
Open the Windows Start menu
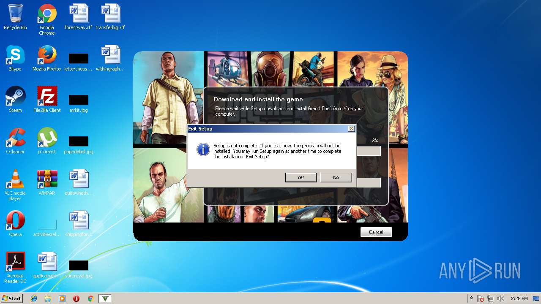pyautogui.click(x=11, y=299)
